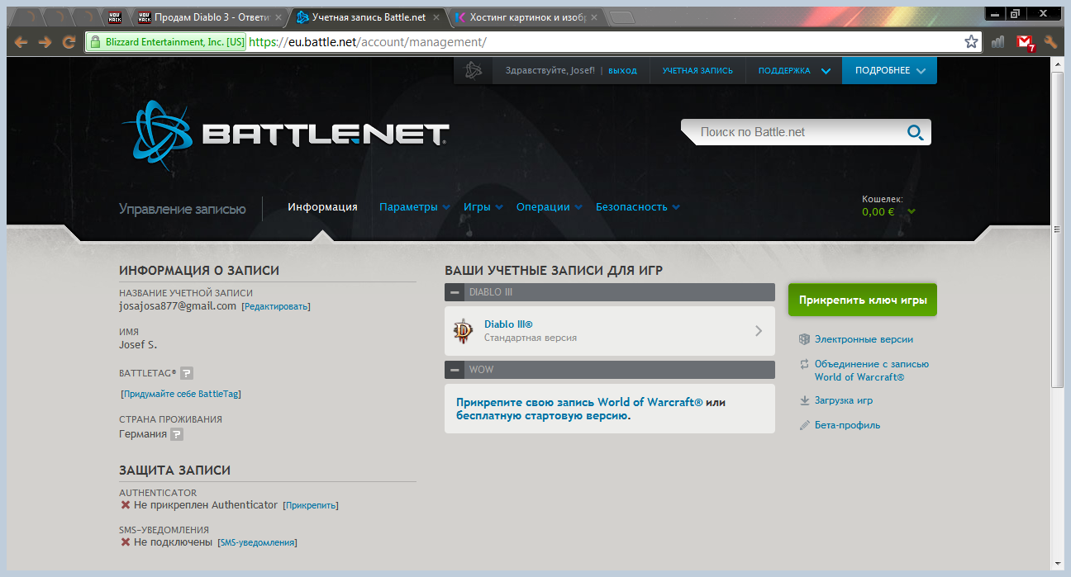Click Прикрепить ключ игры button
Screen dimensions: 1071x577
[x=863, y=300]
